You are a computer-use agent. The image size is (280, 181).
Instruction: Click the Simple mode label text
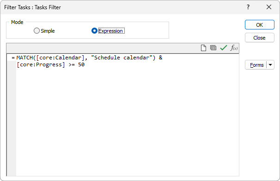tap(48, 31)
